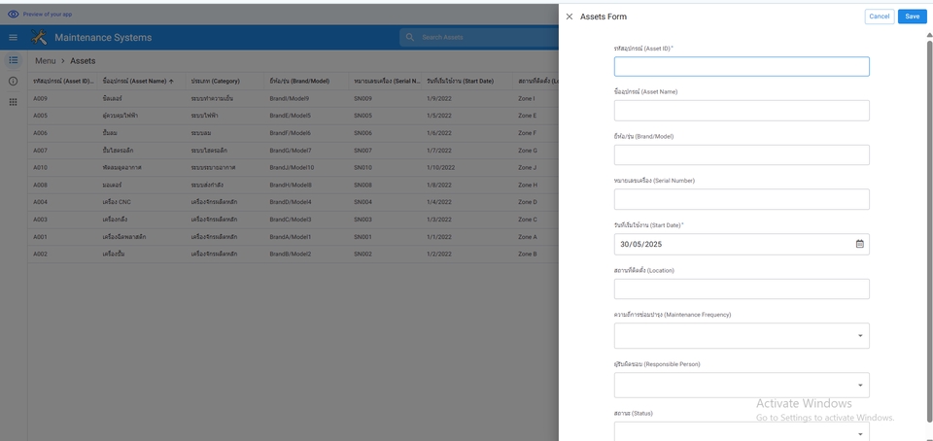The width and height of the screenshot is (933, 441).
Task: Save the Assets Form
Action: click(x=913, y=17)
